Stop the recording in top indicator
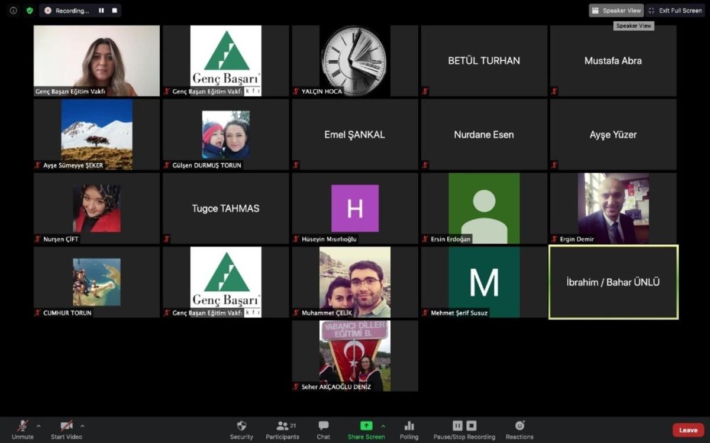The height and width of the screenshot is (443, 710). point(114,11)
